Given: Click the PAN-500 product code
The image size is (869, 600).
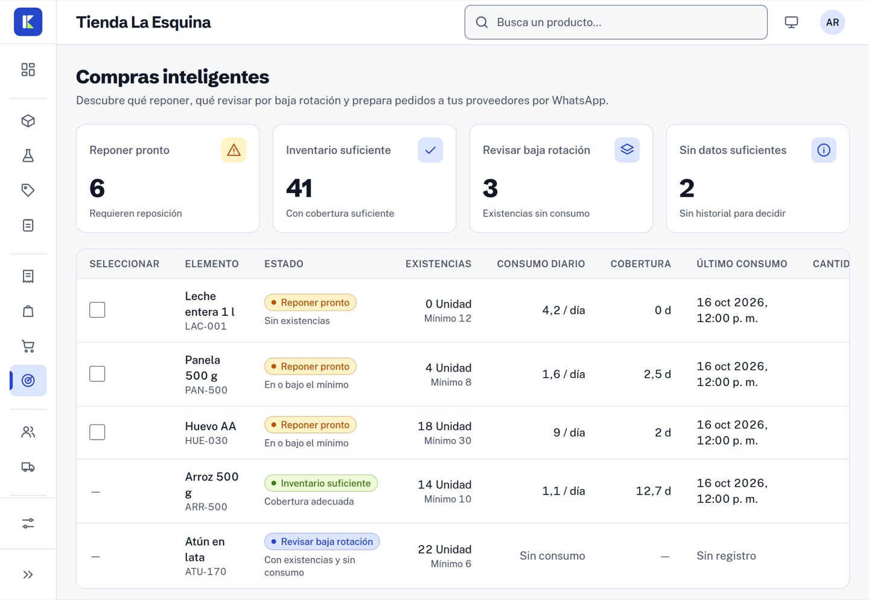Looking at the screenshot, I should 206,390.
